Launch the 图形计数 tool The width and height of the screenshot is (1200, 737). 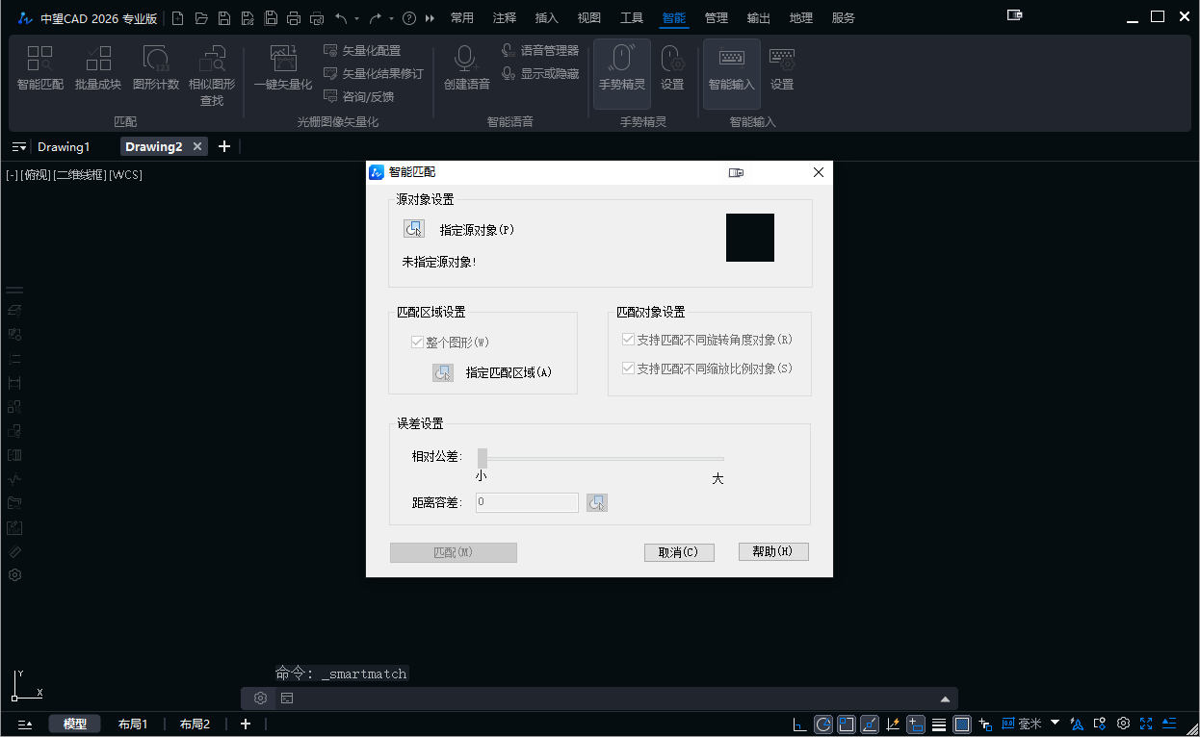156,68
